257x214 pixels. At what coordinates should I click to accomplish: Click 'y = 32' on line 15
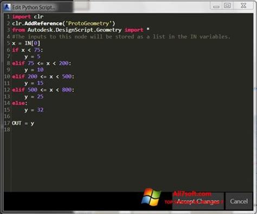(x=34, y=110)
